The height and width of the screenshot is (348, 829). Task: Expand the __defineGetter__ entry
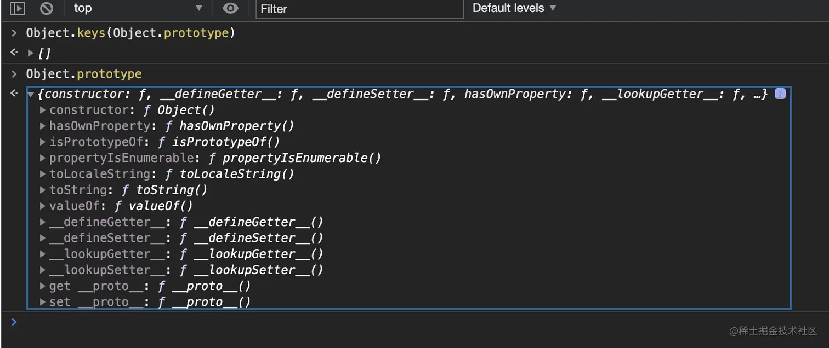click(43, 222)
